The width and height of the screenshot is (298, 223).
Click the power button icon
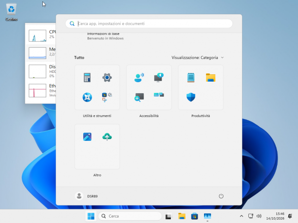click(221, 196)
